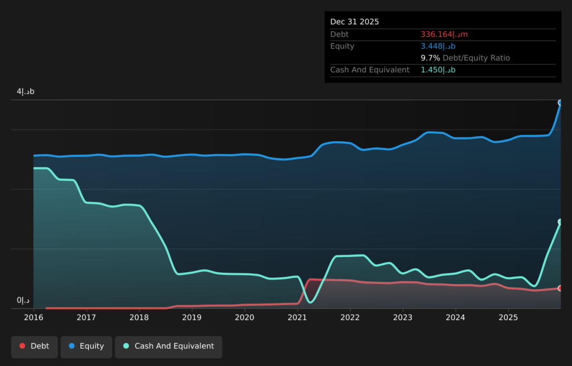Select the 2023 x-axis tick label
This screenshot has height=366, width=572.
(403, 317)
